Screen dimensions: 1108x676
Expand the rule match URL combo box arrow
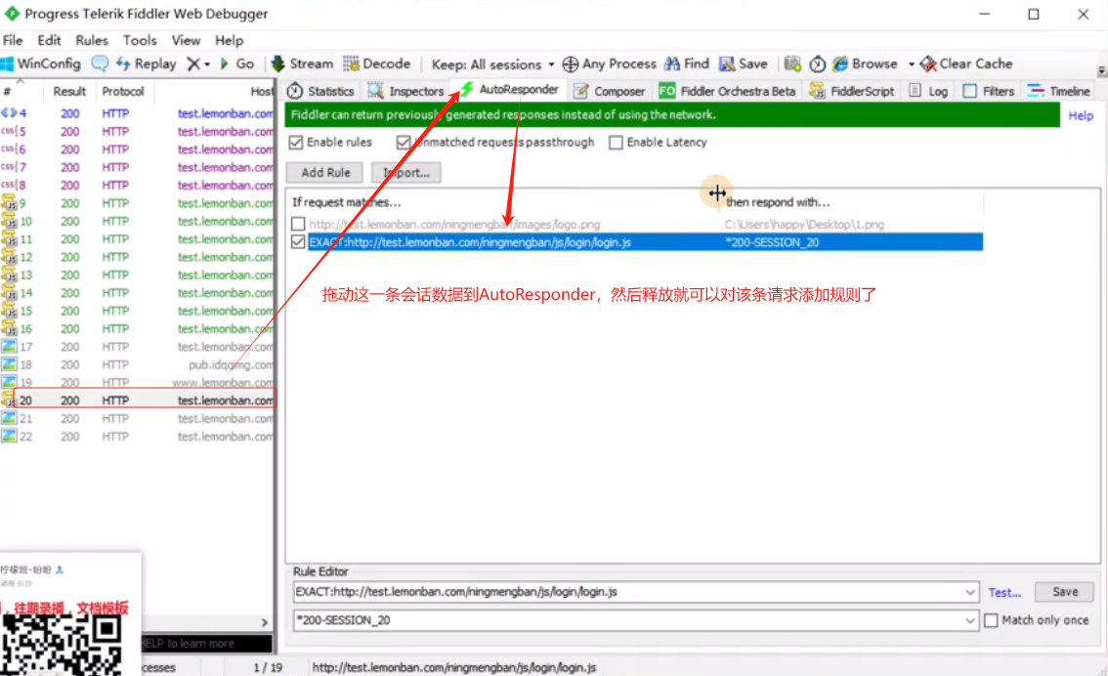(970, 592)
